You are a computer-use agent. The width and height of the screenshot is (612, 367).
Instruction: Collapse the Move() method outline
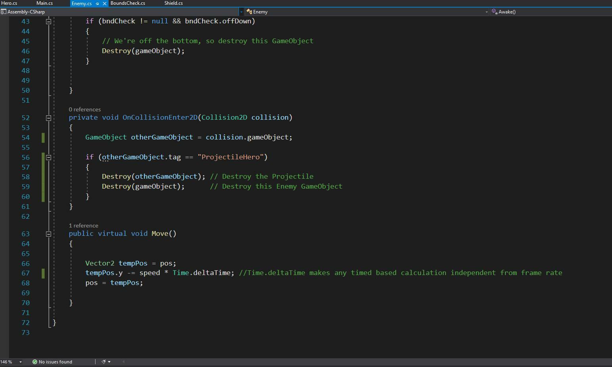[48, 234]
